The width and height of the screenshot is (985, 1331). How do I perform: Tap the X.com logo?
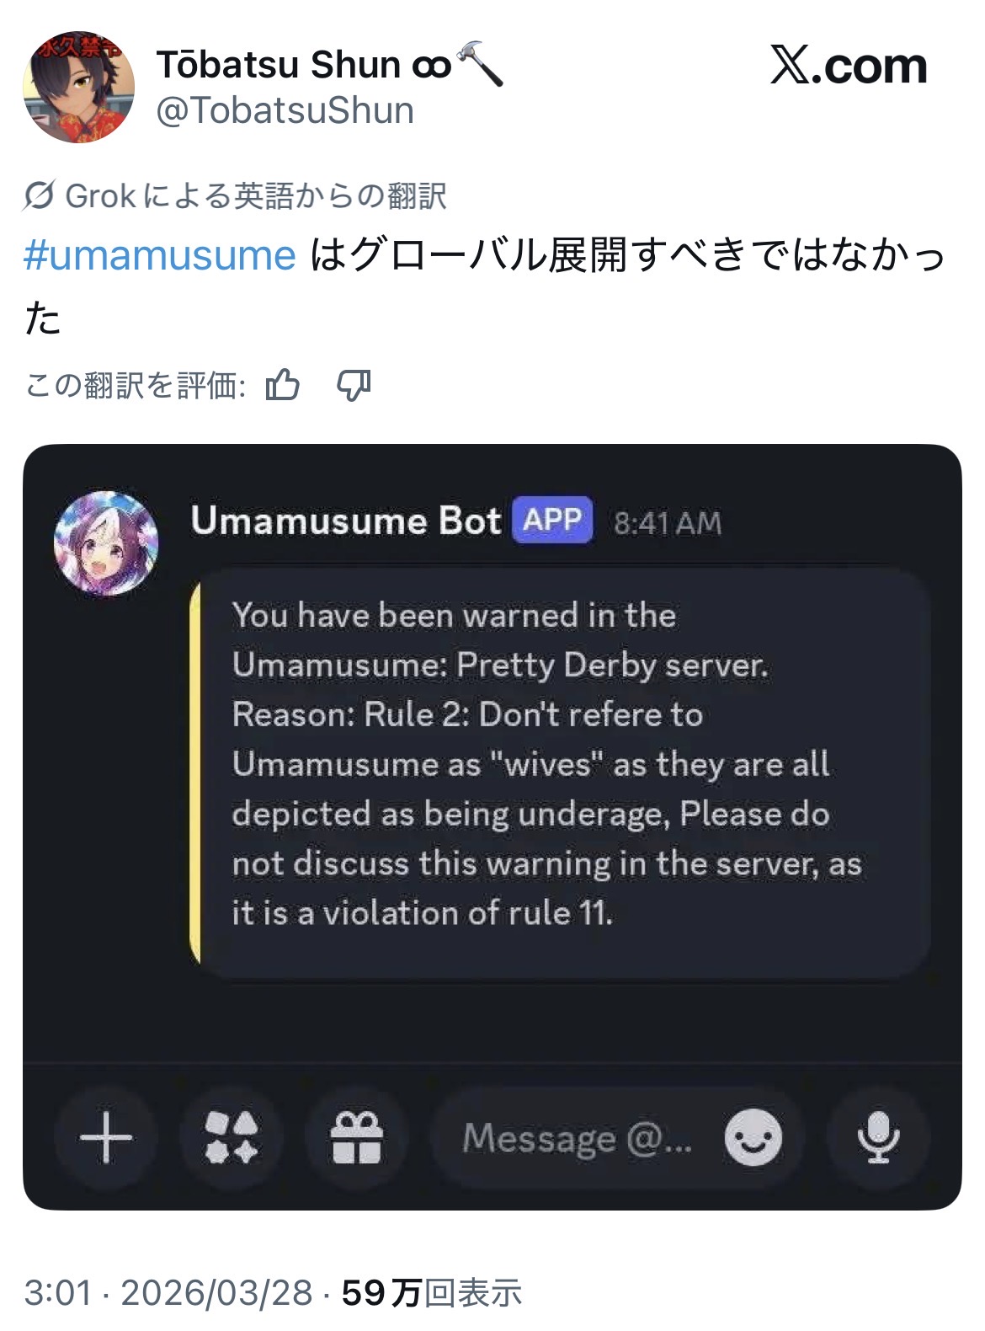[x=848, y=67]
